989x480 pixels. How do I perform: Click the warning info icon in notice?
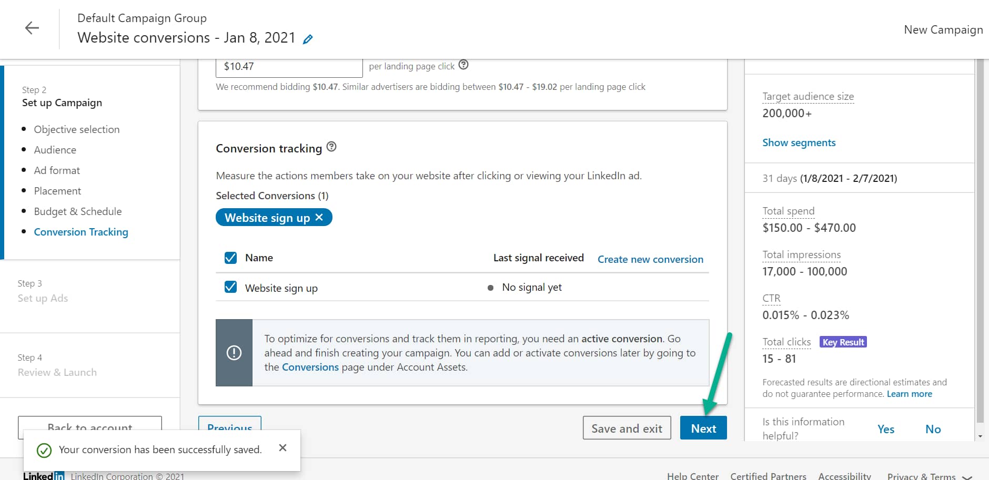pyautogui.click(x=234, y=353)
